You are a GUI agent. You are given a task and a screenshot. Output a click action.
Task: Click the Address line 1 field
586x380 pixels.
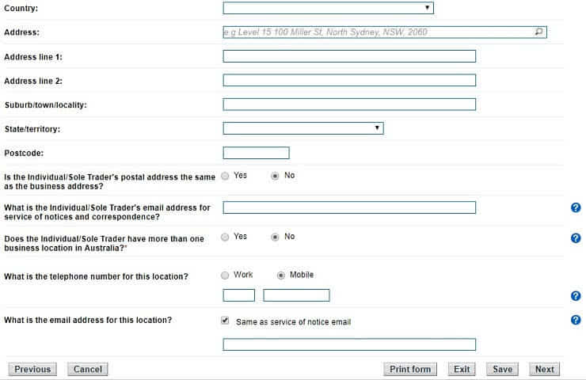click(349, 56)
